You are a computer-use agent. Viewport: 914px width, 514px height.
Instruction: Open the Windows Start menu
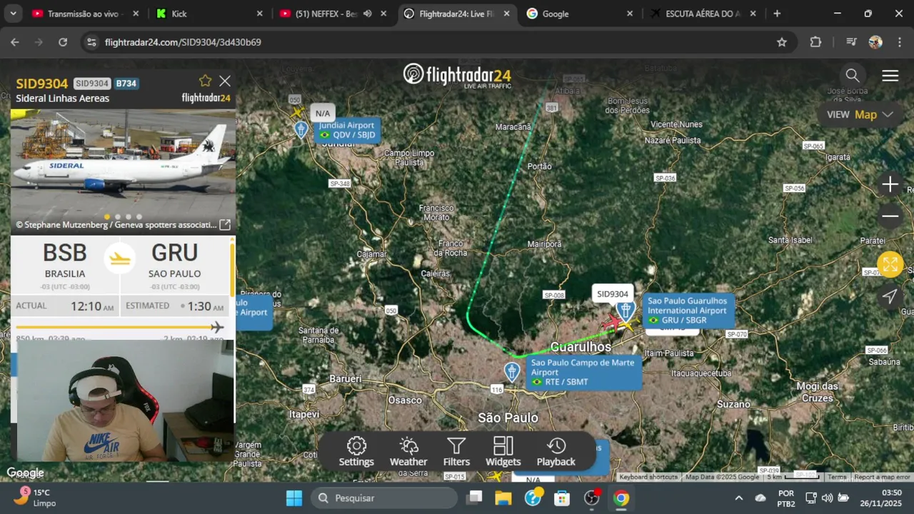(x=294, y=498)
